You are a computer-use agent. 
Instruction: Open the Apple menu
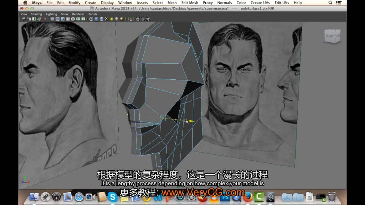coord(25,3)
